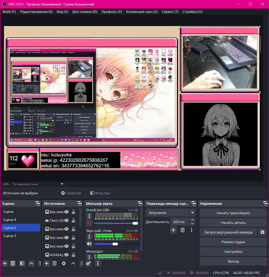Image resolution: width=269 pixels, height=277 pixels.
Task: Open transition properties three-dot menu
Action: pos(192,230)
